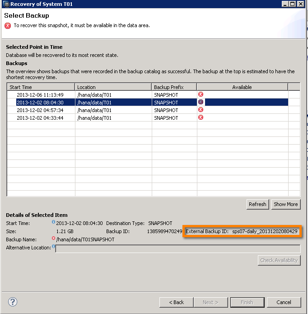Click unavailable icon in 2013-12-02 04:57:34 row

[x=201, y=109]
